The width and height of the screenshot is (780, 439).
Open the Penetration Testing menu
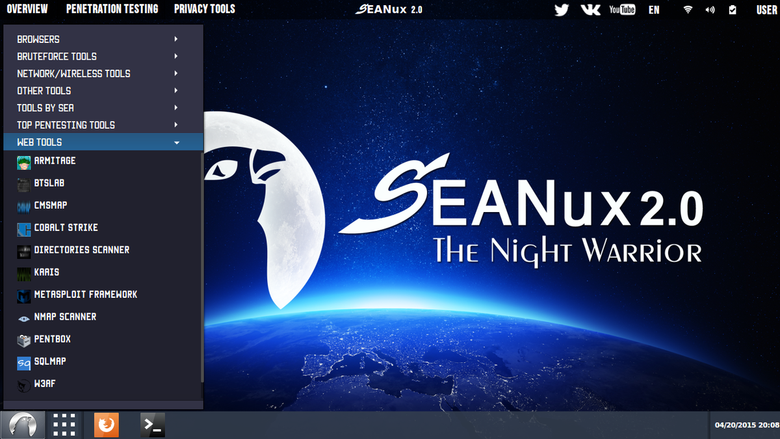[x=112, y=9]
